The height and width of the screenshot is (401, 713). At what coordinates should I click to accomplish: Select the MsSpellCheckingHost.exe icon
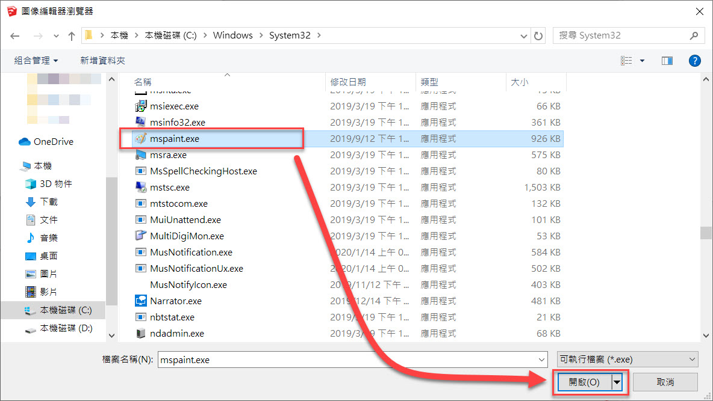[140, 171]
